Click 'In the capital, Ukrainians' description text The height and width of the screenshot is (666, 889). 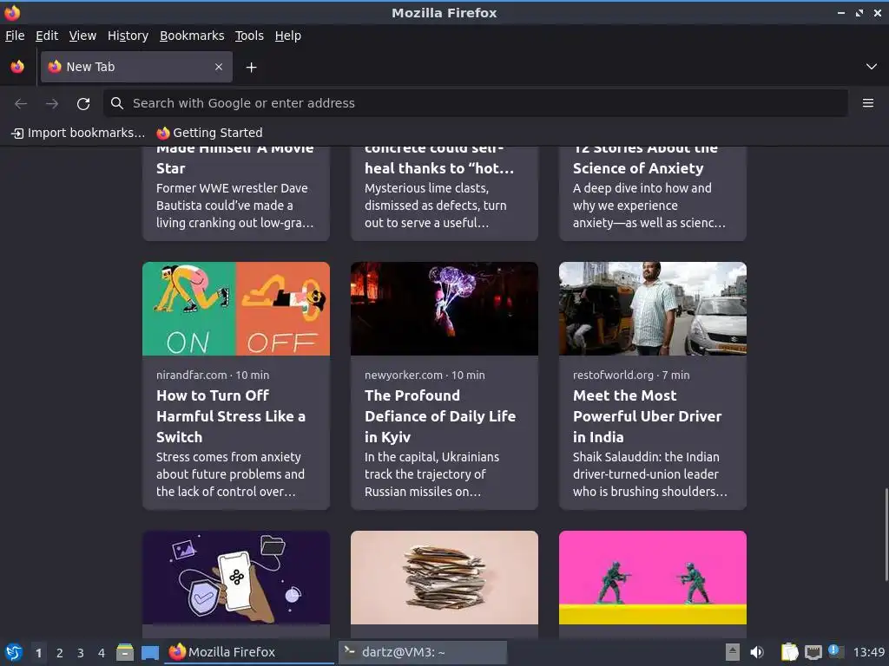tap(432, 474)
